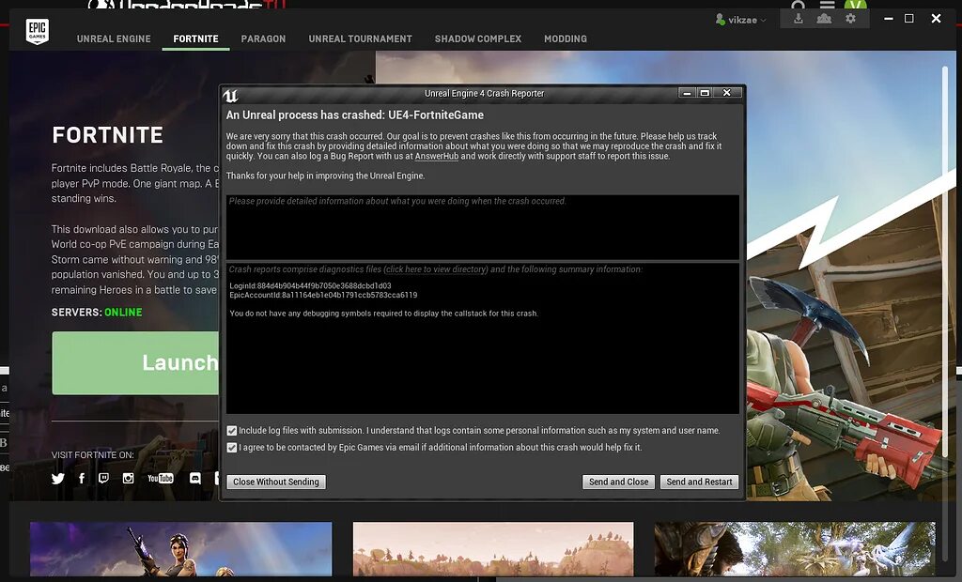Launch Fortnite with the green Launch button

click(x=135, y=363)
